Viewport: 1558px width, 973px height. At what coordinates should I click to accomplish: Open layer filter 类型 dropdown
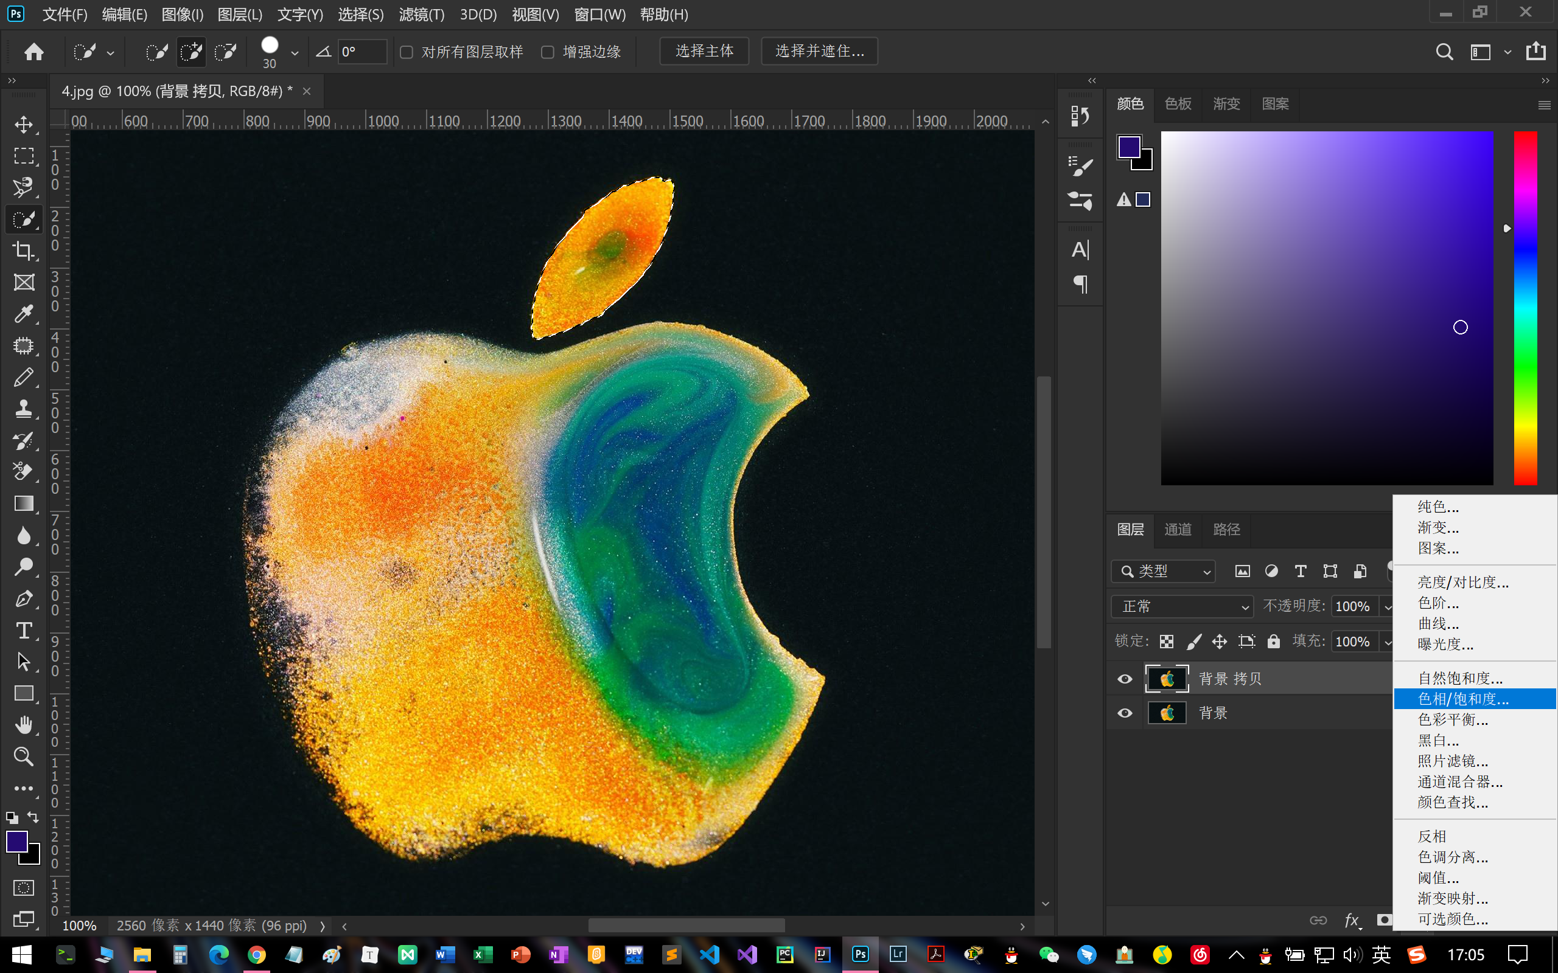point(1164,571)
